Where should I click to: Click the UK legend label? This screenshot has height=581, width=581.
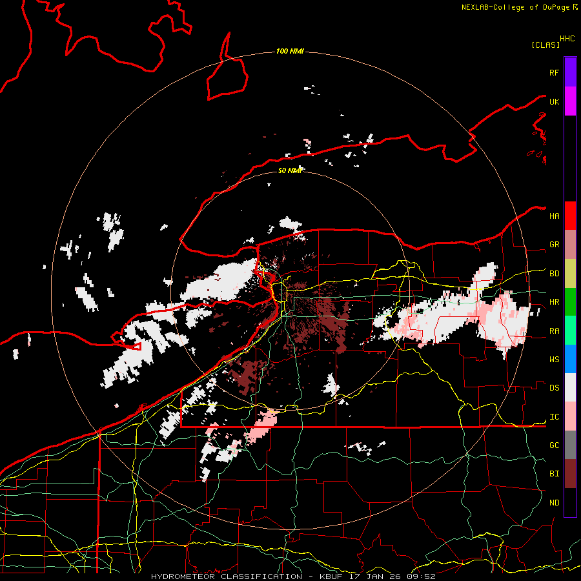(x=554, y=101)
